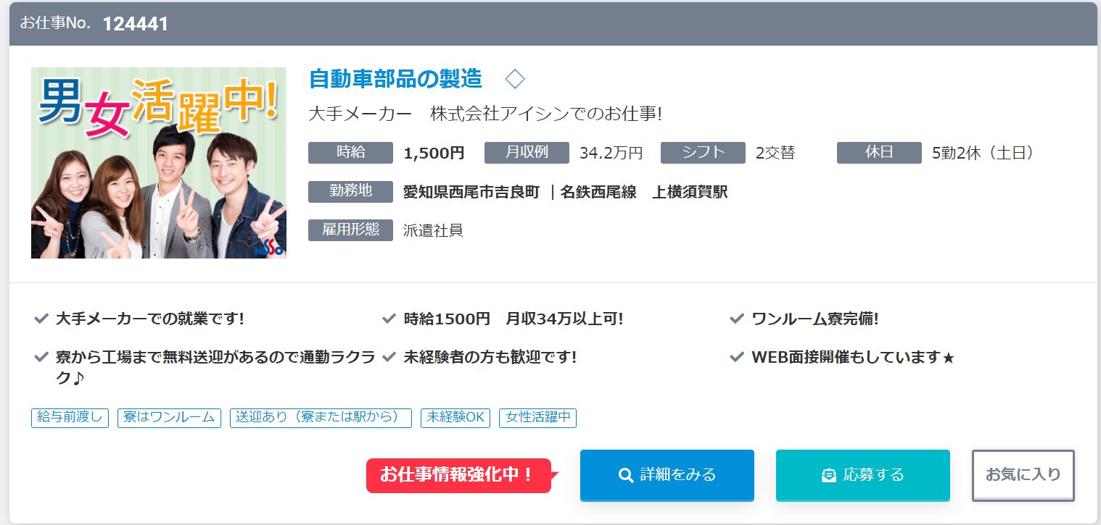The width and height of the screenshot is (1101, 525).
Task: Open job title link 自動車部品の製造
Action: coord(395,78)
